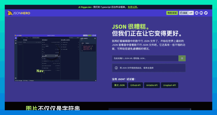Screen dimensions: 217x115
Task: Click the 图片不仅仅是字符串 heading
Action: (53, 108)
